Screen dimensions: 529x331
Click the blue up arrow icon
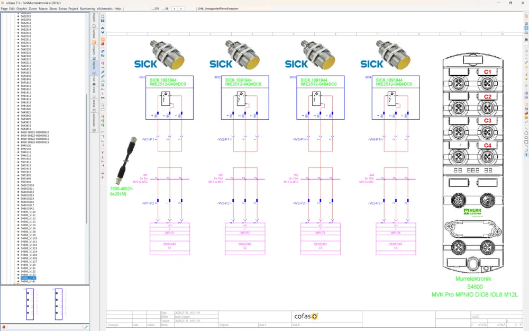[103, 28]
